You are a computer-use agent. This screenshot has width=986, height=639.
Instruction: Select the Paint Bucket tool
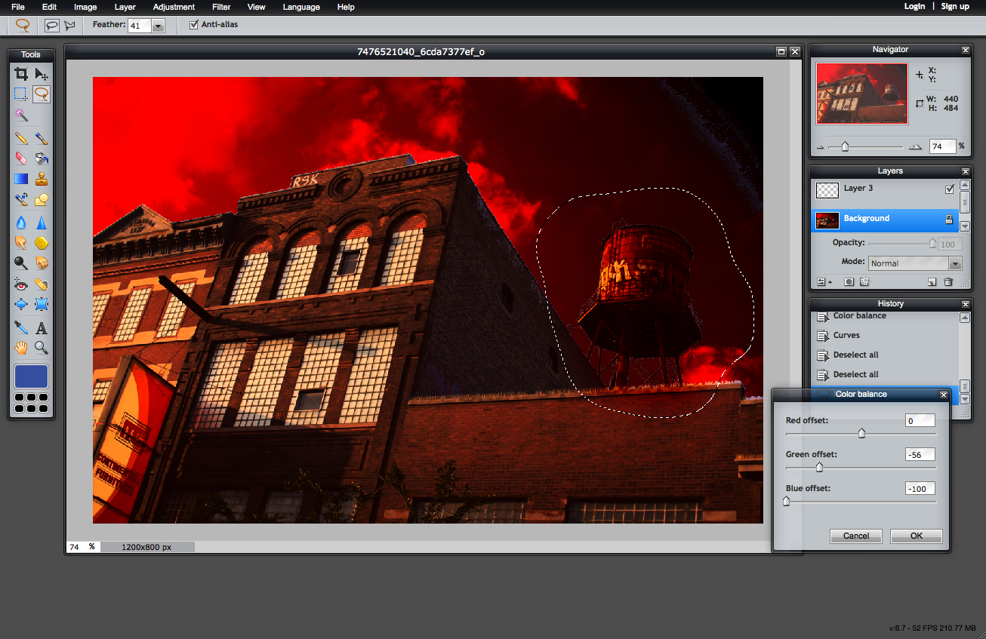42,158
